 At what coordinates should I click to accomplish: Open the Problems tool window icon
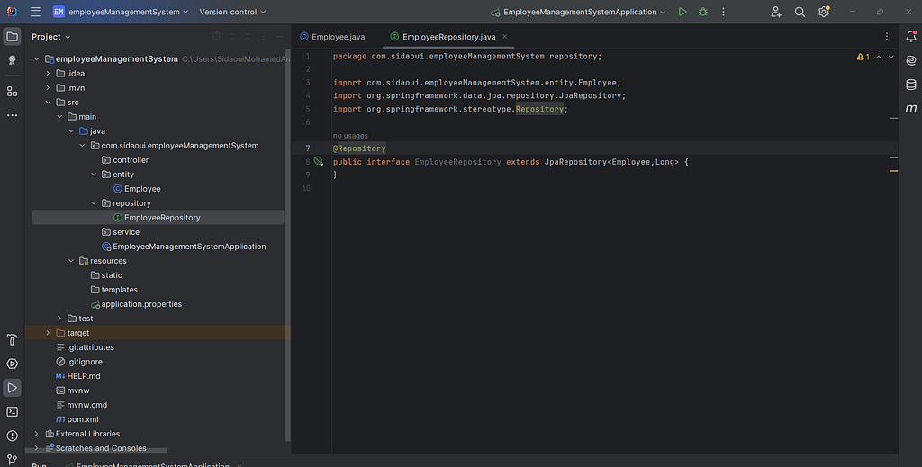12,436
